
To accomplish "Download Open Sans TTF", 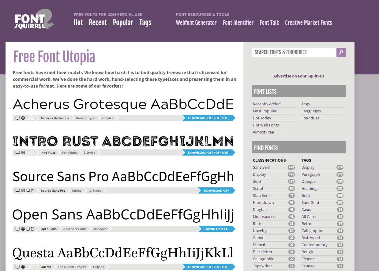I will tap(216, 229).
